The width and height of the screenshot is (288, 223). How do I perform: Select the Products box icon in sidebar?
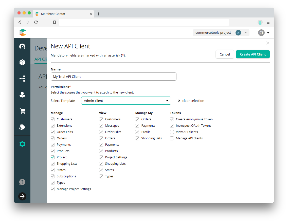pos(22,62)
